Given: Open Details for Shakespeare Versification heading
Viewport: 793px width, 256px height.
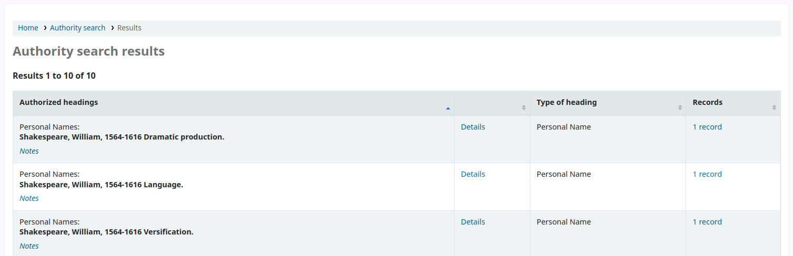Looking at the screenshot, I should (x=473, y=222).
